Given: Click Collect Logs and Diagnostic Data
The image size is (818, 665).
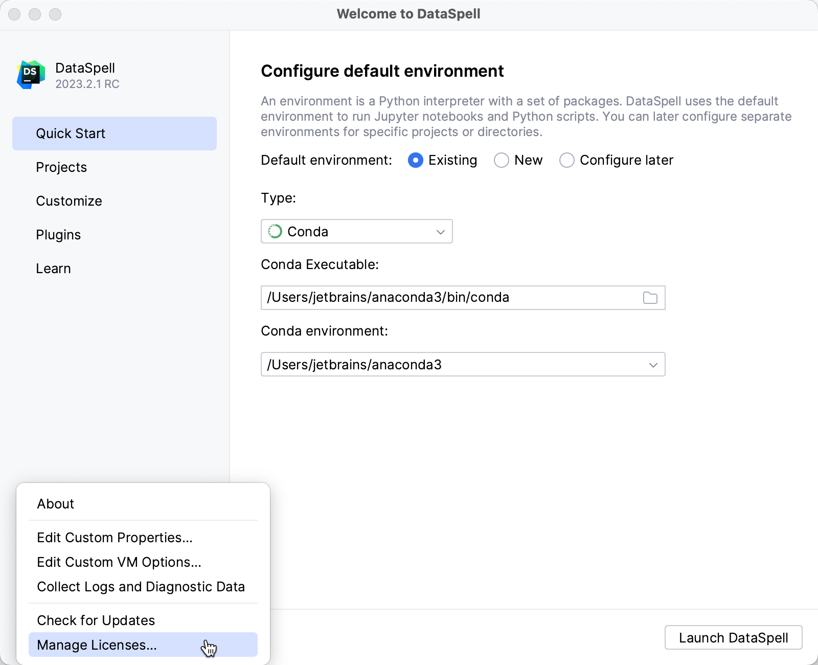Looking at the screenshot, I should [141, 587].
